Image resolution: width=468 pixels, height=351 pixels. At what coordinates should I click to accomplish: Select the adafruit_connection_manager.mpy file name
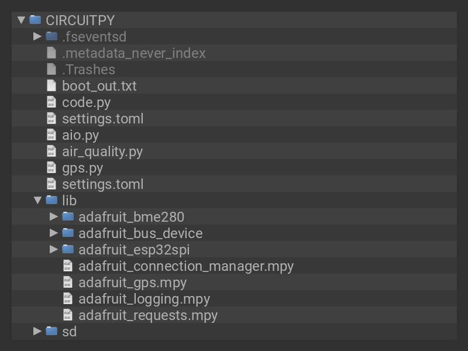(186, 266)
